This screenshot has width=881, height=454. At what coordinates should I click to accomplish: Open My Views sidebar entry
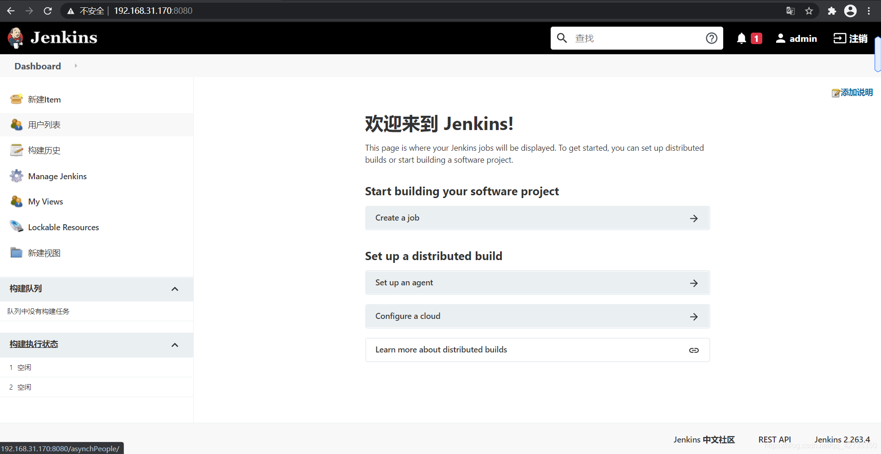46,202
